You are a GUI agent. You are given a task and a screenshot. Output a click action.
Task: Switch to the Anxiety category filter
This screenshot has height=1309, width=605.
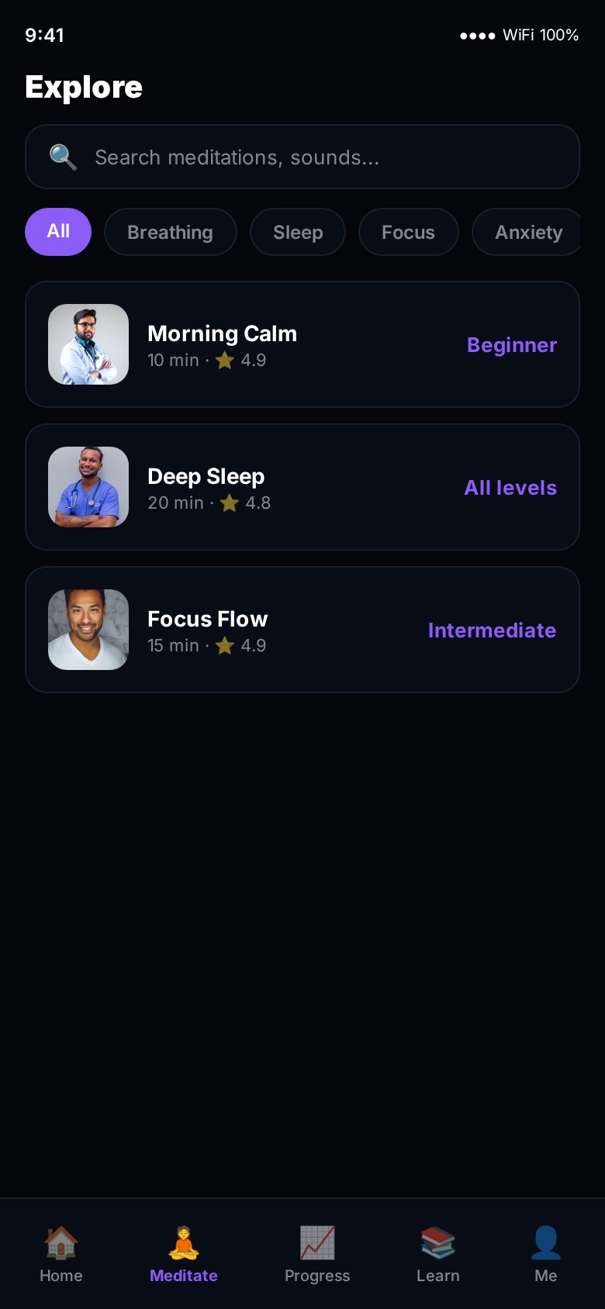point(527,232)
